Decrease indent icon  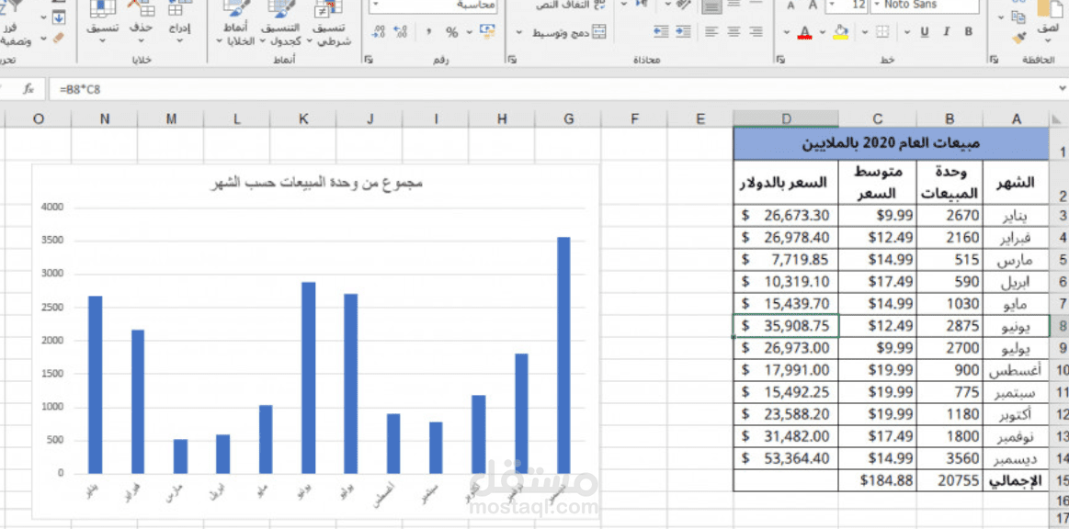coord(682,31)
